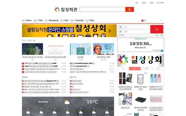
Task: Click the small green minus icon near id
Action: 161,20
